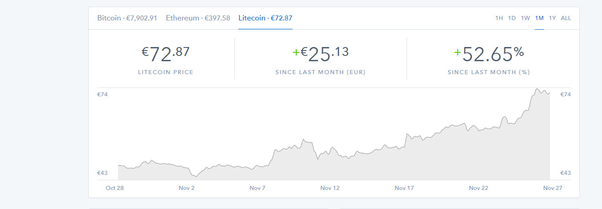
Task: Select the Nov 7 date marker
Action: click(x=257, y=188)
